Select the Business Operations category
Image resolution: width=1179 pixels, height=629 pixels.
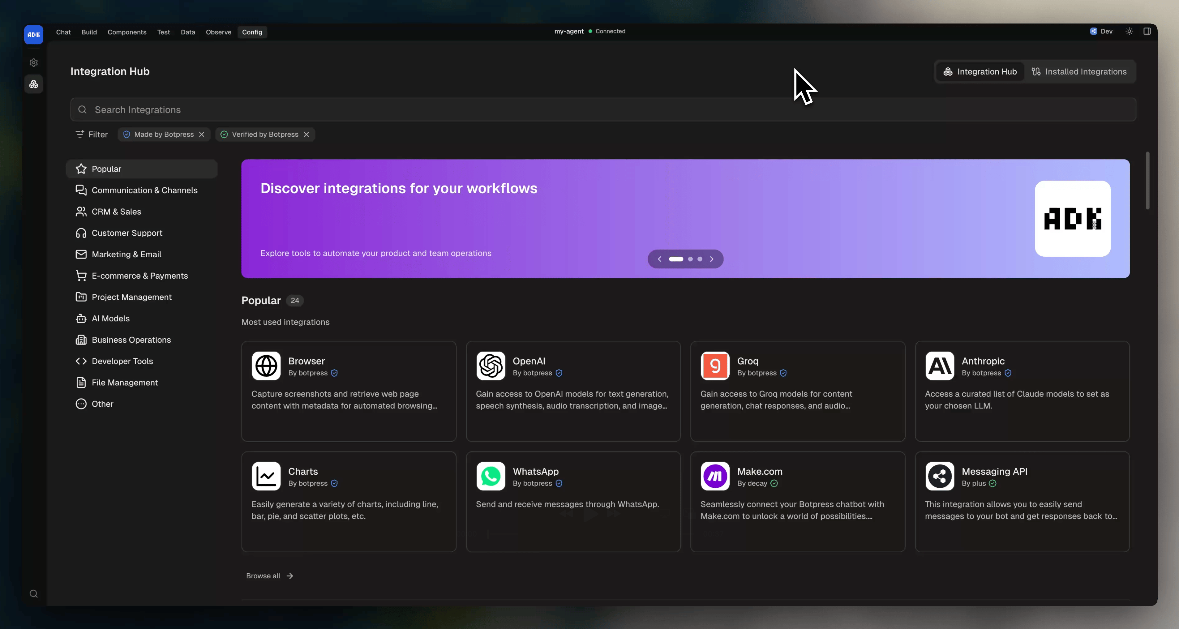coord(142,340)
